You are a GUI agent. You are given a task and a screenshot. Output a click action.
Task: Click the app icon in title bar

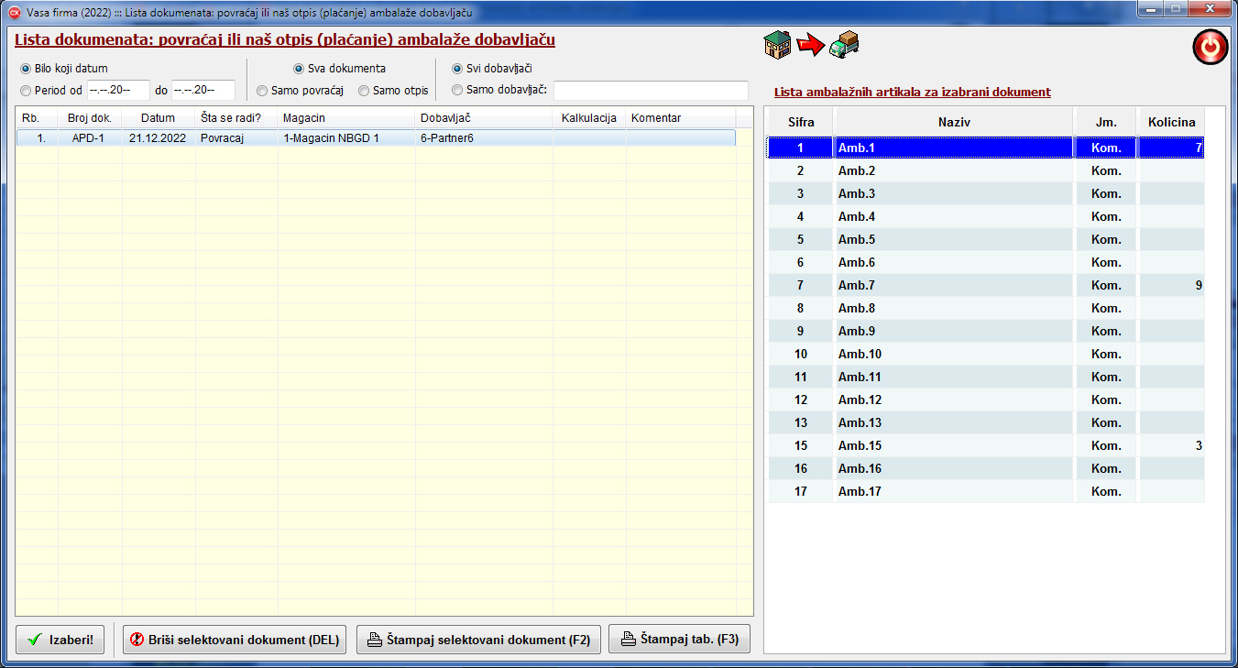(x=14, y=11)
